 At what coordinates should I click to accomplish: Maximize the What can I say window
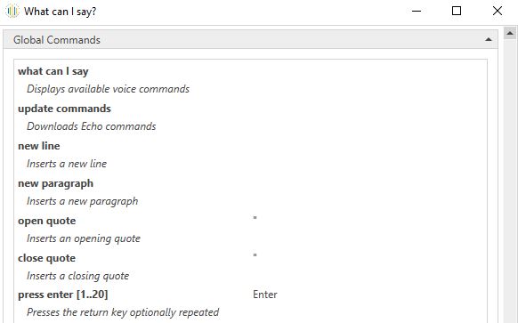(457, 11)
